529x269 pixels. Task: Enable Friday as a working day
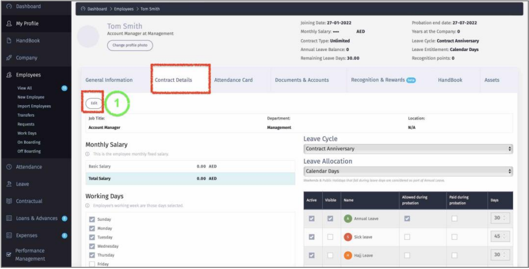(x=92, y=264)
